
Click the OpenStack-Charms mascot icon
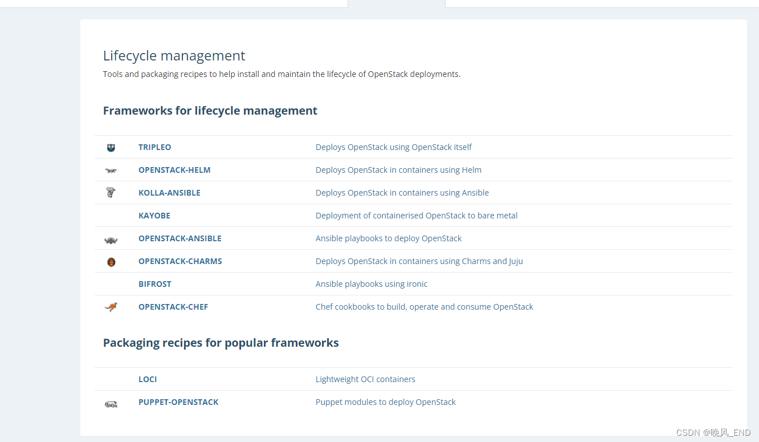tap(111, 262)
